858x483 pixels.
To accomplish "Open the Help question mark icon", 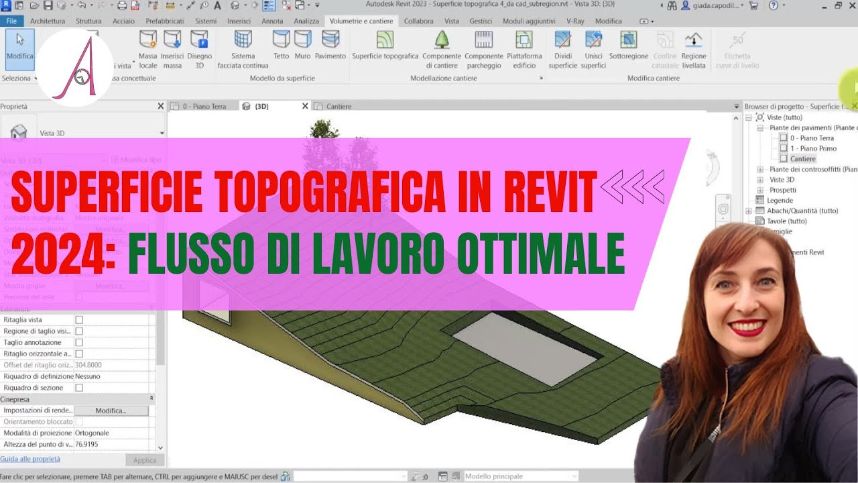I will (x=774, y=5).
